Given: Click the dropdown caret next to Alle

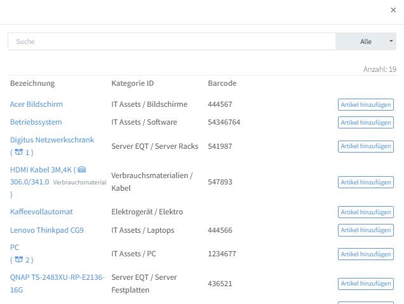Looking at the screenshot, I should [x=391, y=41].
